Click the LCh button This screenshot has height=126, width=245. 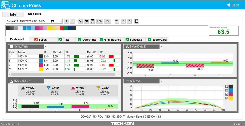99,21
